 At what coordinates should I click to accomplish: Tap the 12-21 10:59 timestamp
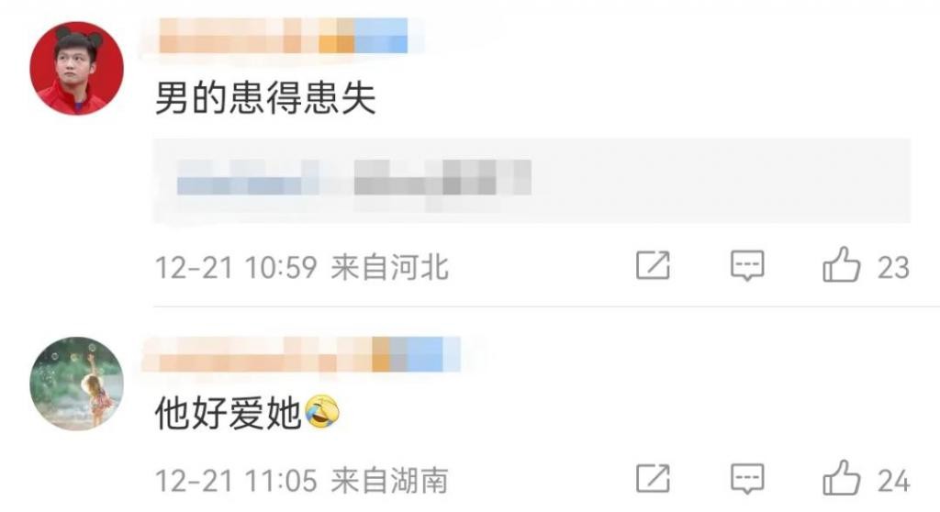pos(236,267)
